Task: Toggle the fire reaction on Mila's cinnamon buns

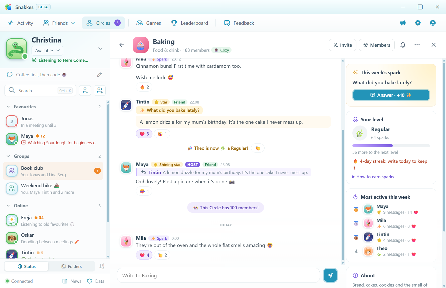Action: [x=144, y=87]
